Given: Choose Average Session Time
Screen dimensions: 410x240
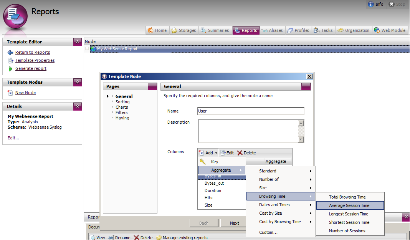Looking at the screenshot, I should tap(350, 205).
